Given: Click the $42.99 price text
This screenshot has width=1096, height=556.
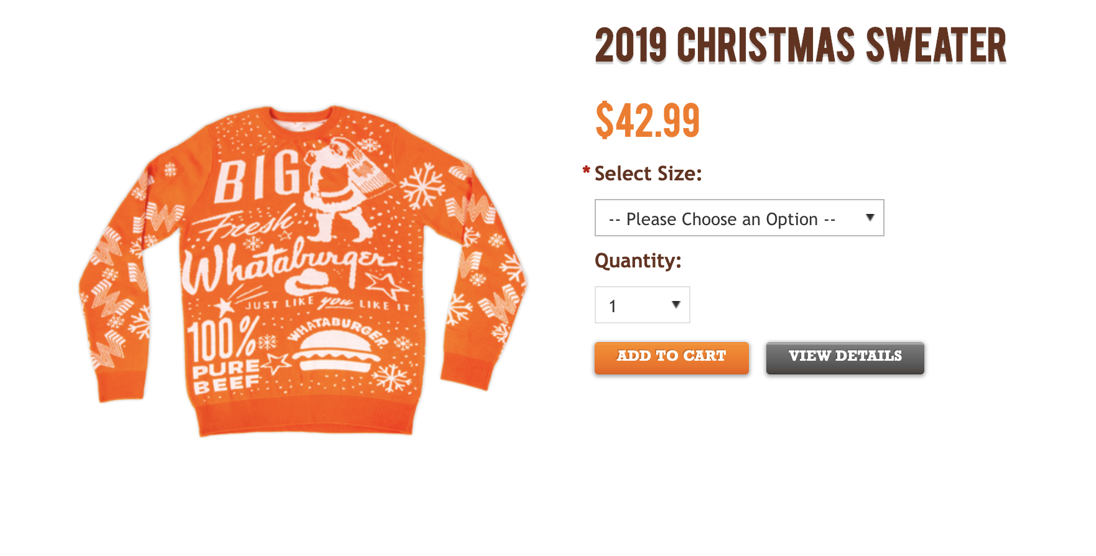Looking at the screenshot, I should (x=648, y=120).
